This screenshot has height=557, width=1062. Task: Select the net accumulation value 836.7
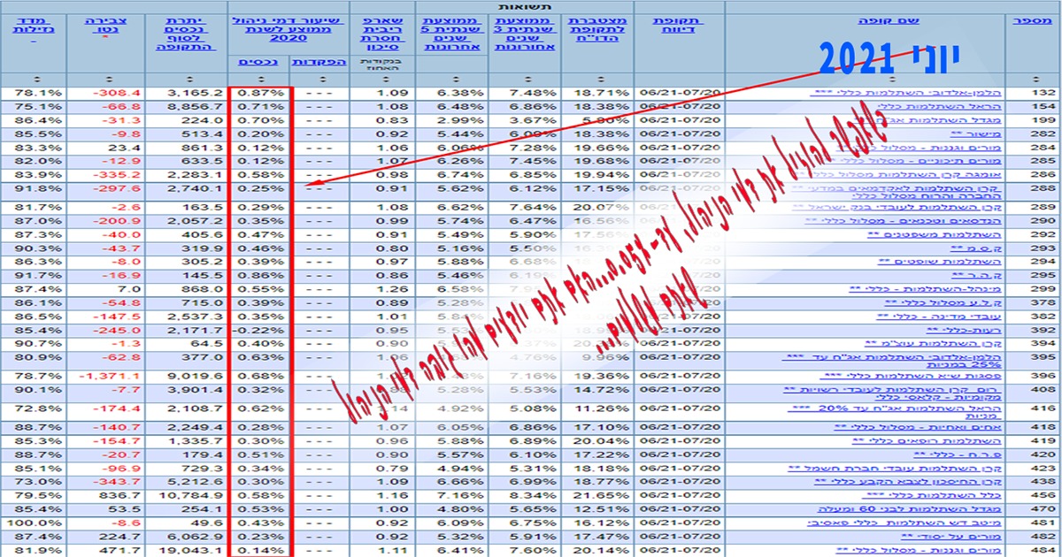105,496
